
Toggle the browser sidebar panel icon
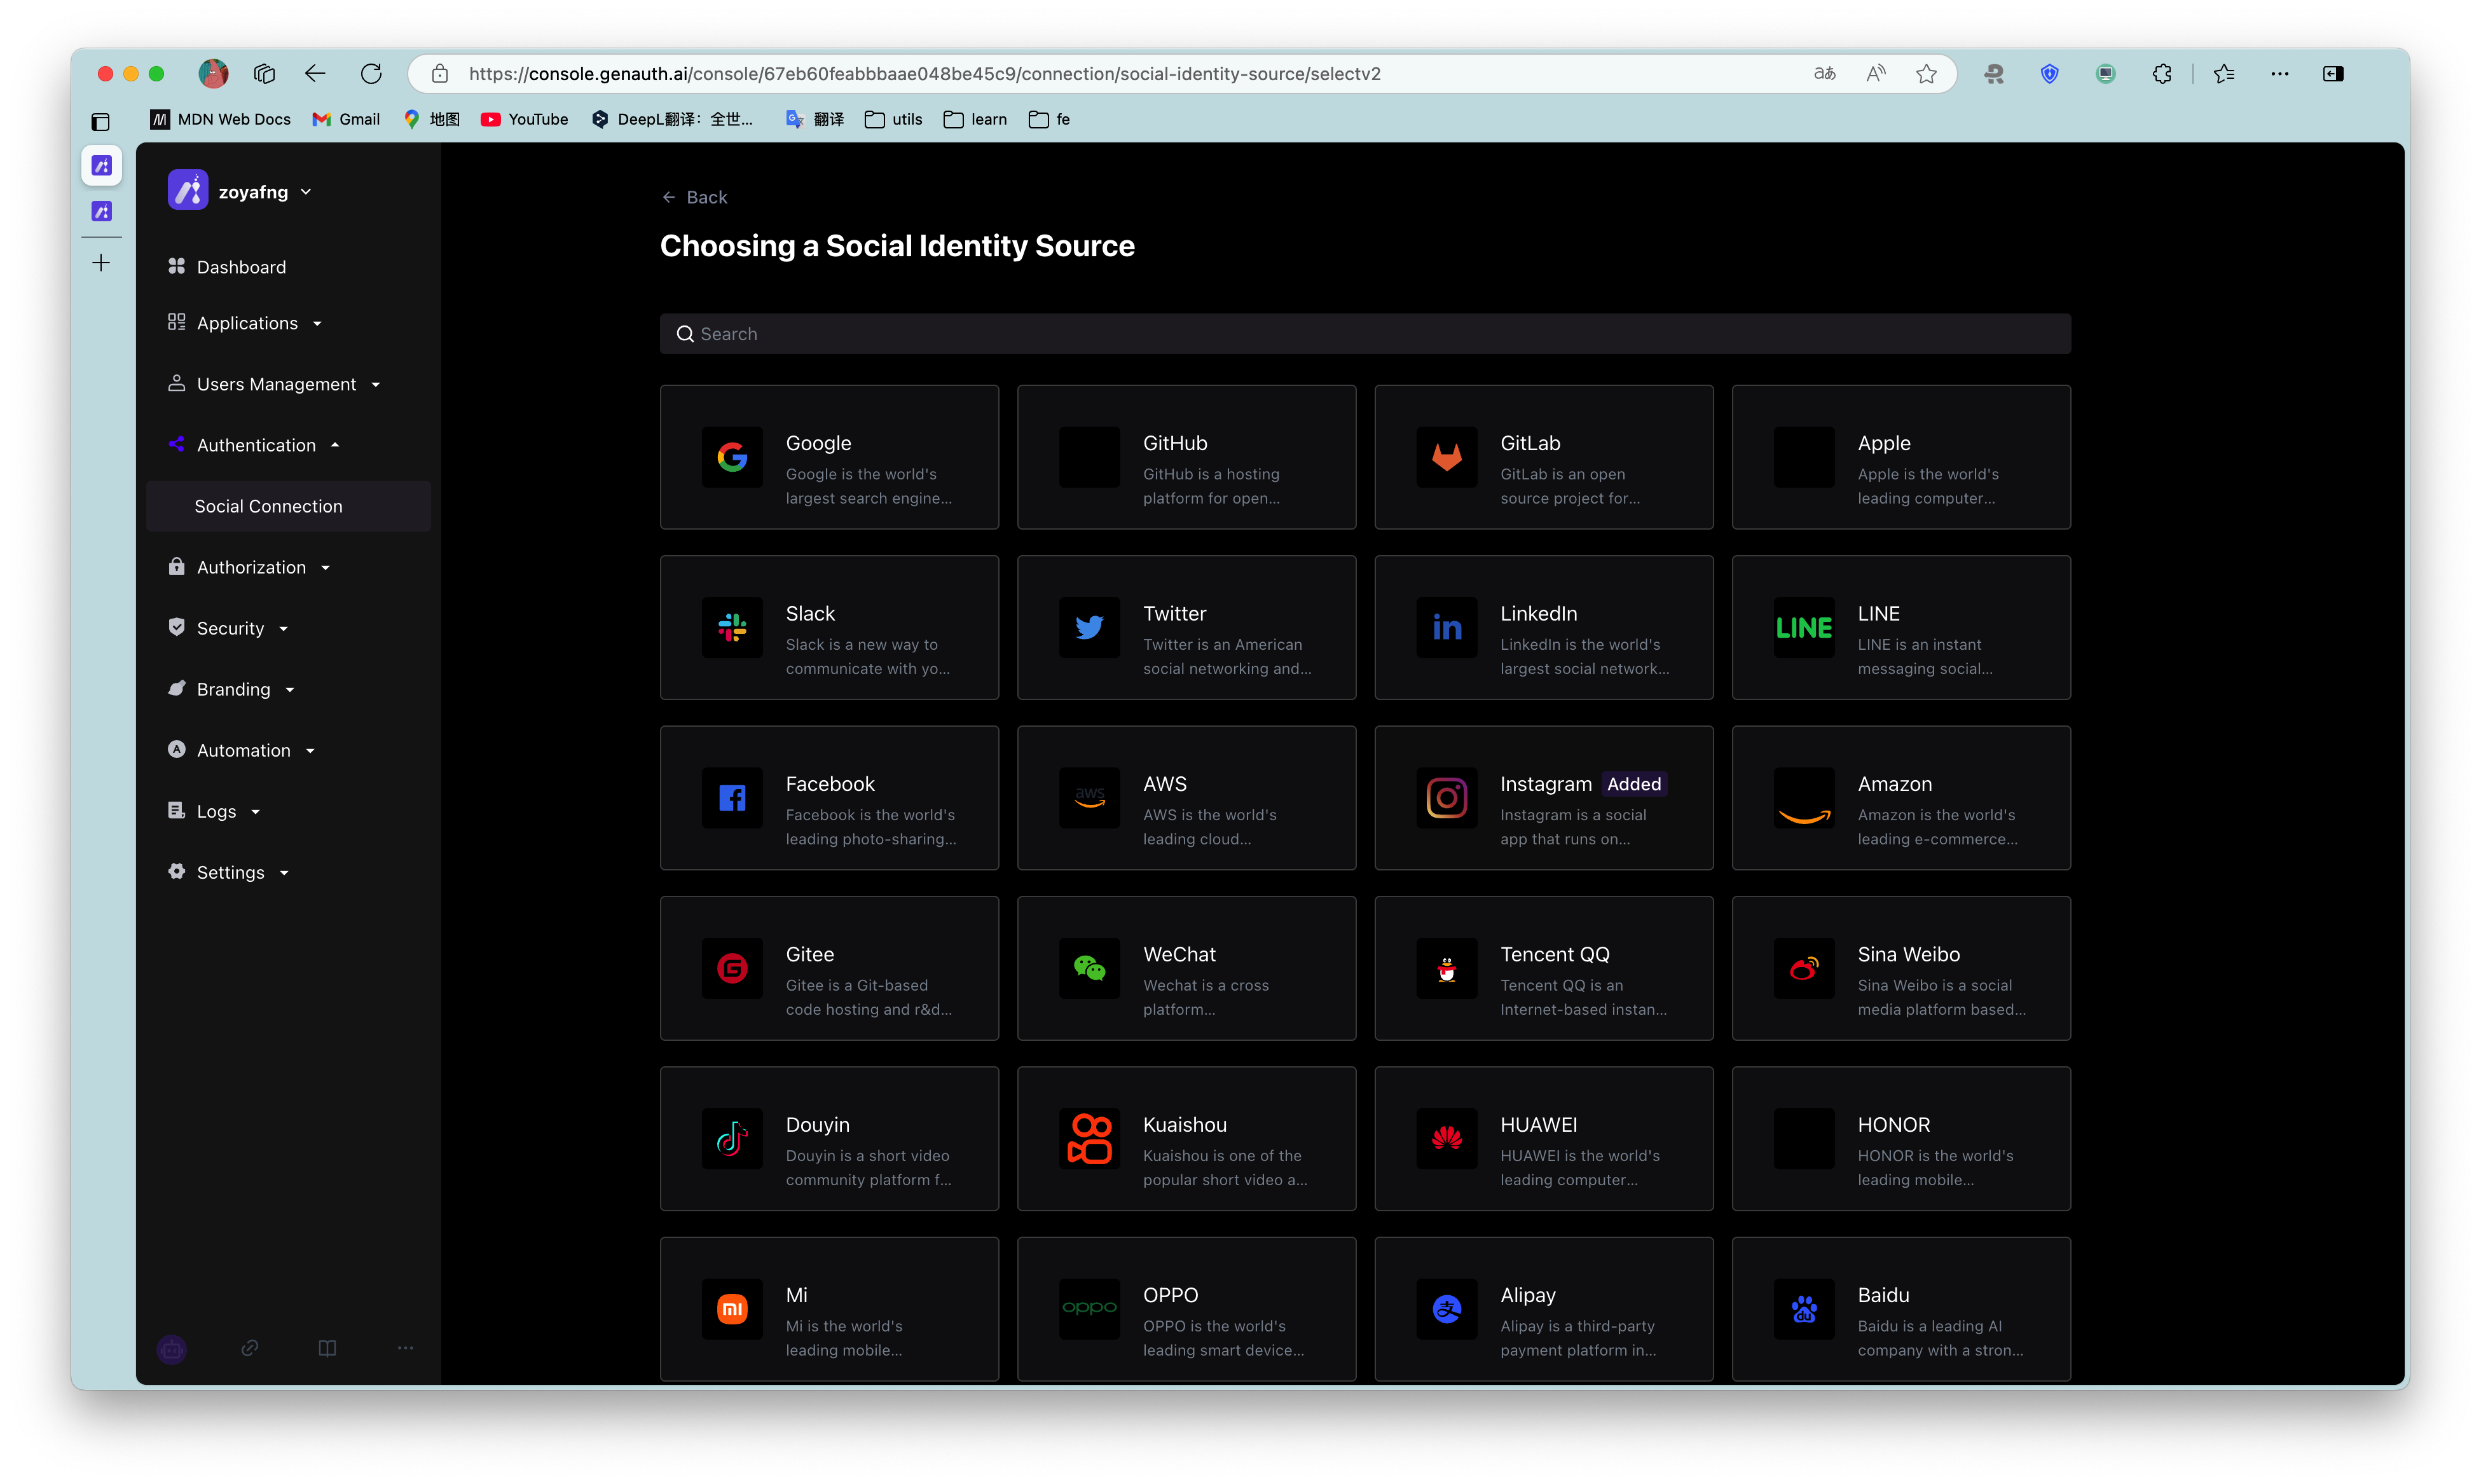click(2333, 73)
